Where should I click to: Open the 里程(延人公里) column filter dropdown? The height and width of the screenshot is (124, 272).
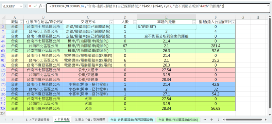[x=233, y=22]
